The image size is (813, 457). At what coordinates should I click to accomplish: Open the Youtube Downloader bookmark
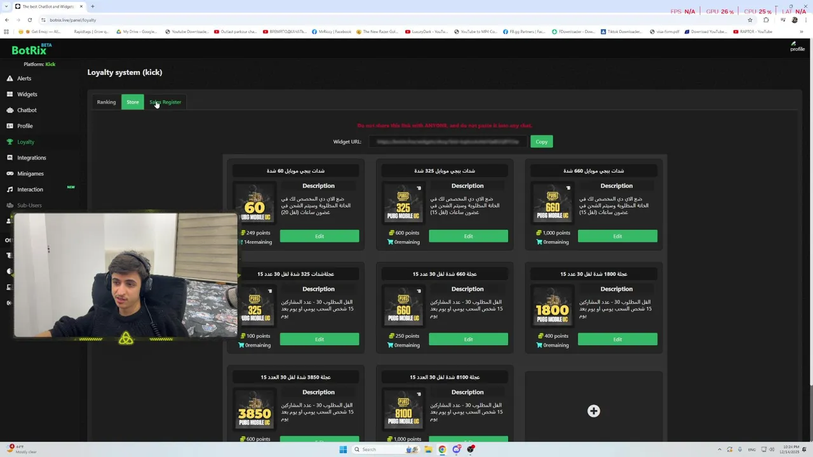tap(186, 32)
